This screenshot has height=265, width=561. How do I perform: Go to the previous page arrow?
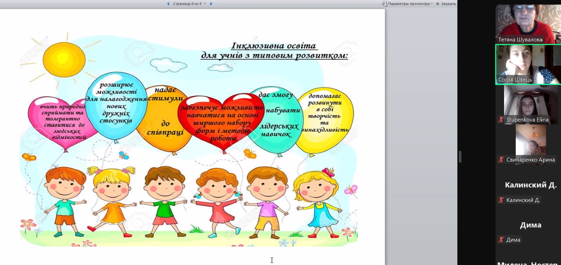[168, 4]
